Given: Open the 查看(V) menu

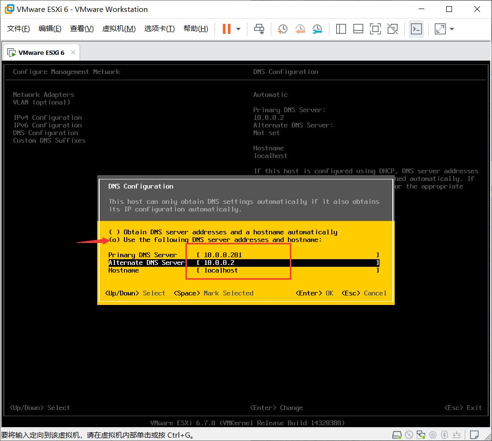Looking at the screenshot, I should [82, 29].
